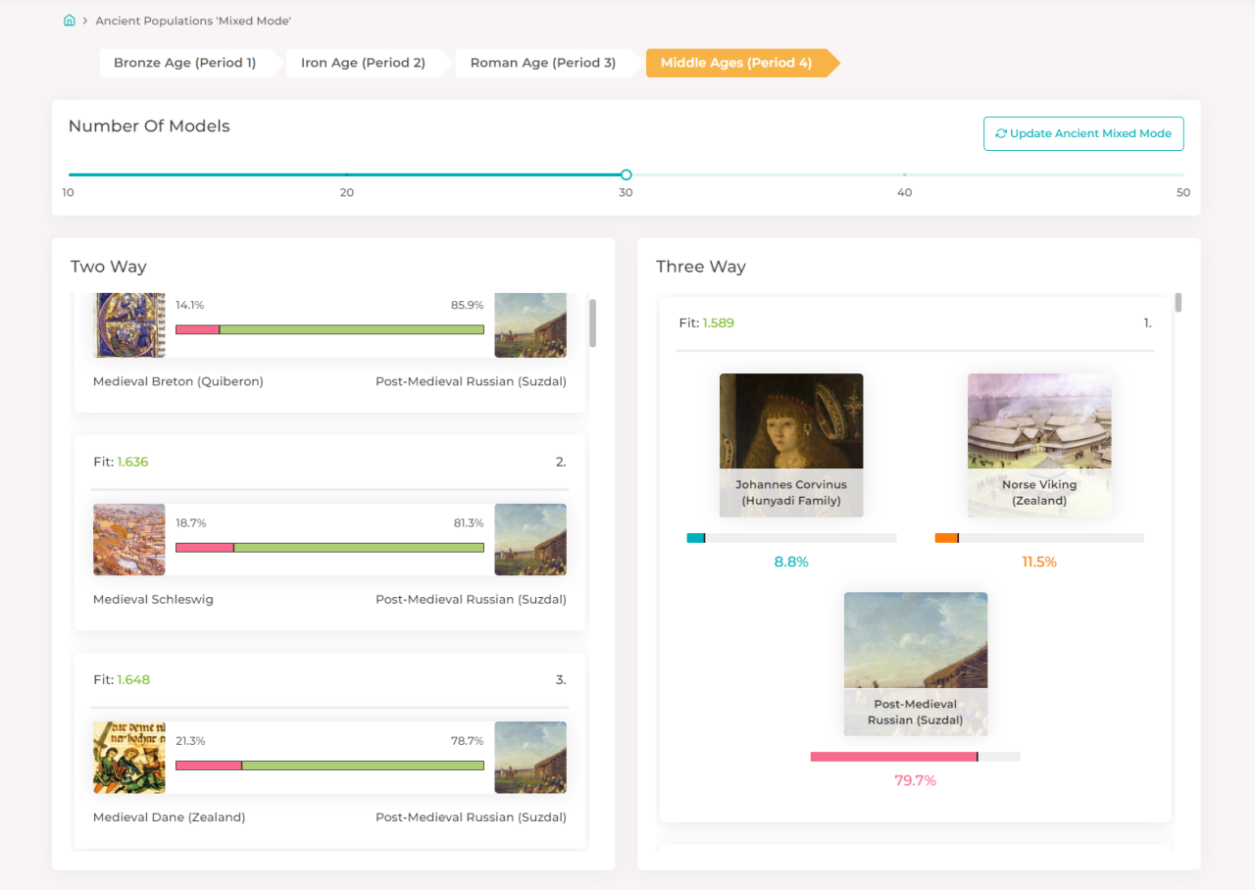Click Update Ancient Mixed Mode button
The height and width of the screenshot is (890, 1255).
[x=1083, y=133]
